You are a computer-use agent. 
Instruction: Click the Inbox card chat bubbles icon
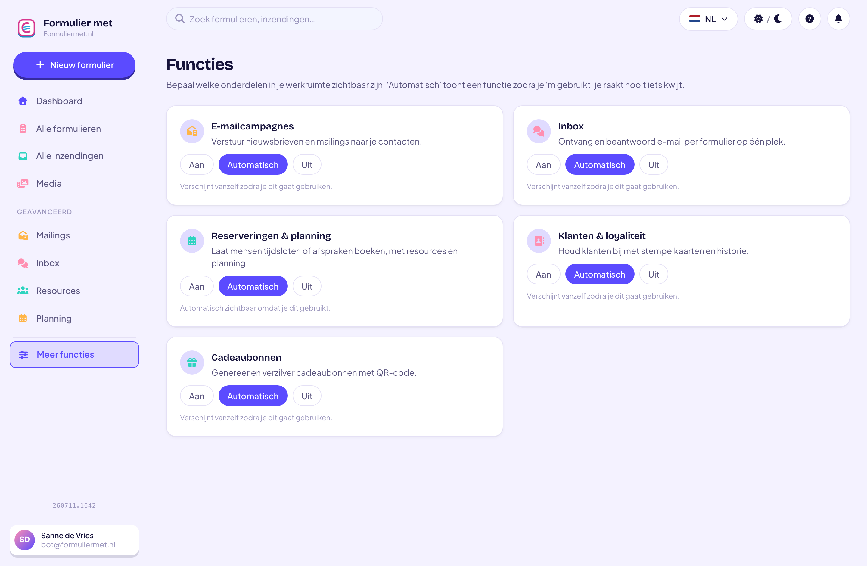coord(539,131)
